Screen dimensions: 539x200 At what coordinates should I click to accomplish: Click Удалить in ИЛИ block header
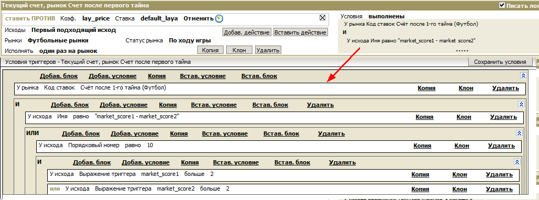coord(331,134)
